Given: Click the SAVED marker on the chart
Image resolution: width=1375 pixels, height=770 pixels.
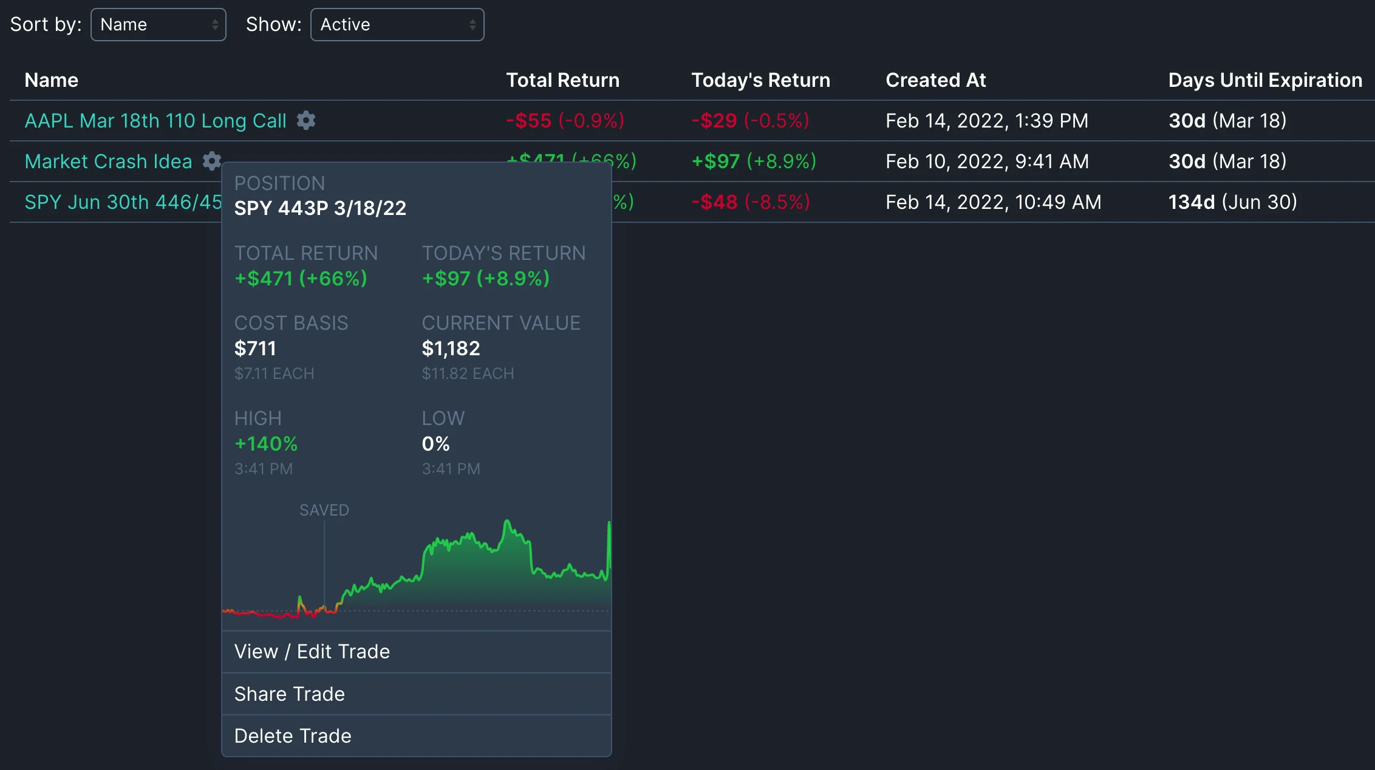Looking at the screenshot, I should [x=324, y=510].
